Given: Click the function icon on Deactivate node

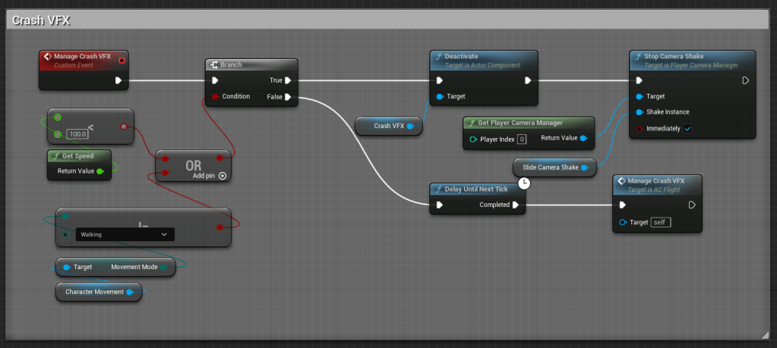Looking at the screenshot, I should tap(437, 57).
